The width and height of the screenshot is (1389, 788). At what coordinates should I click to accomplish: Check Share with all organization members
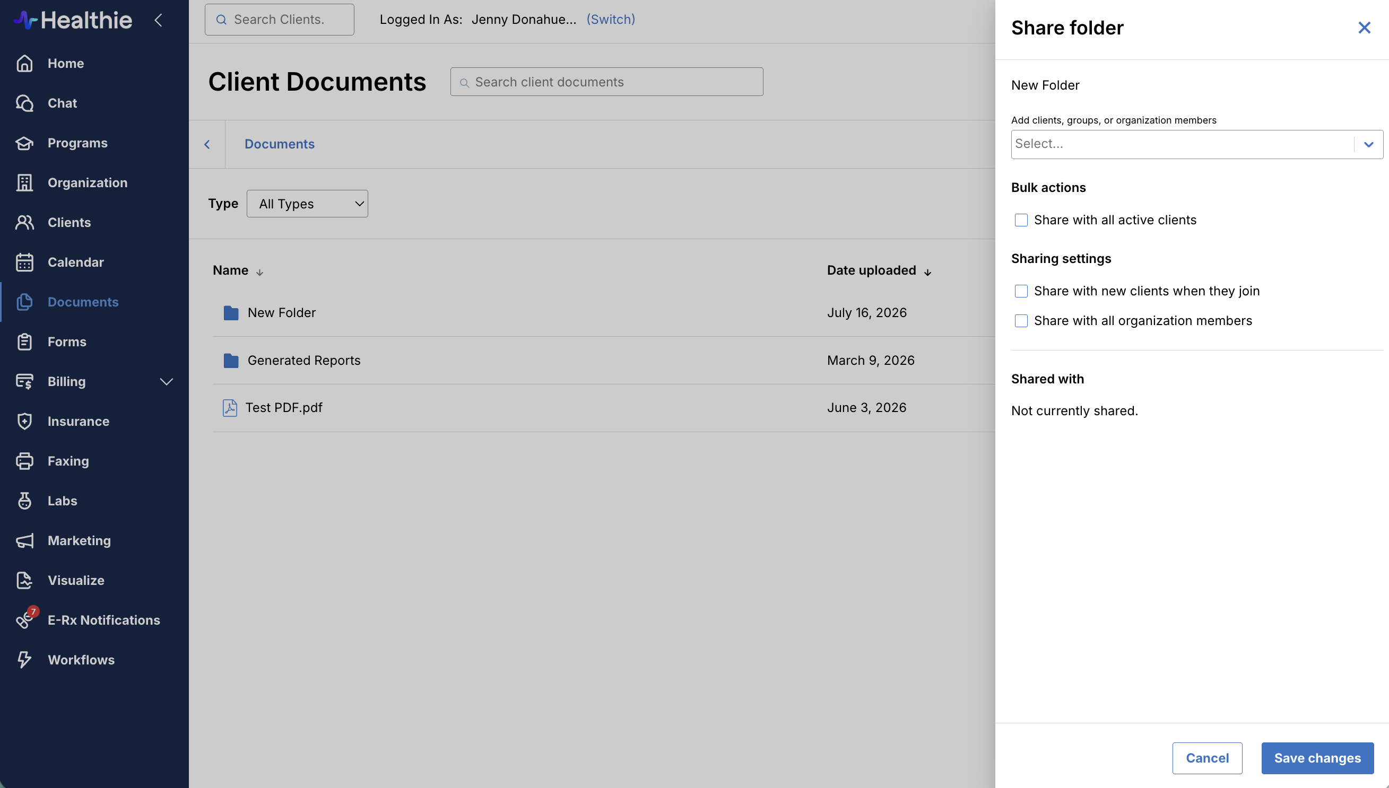1021,321
